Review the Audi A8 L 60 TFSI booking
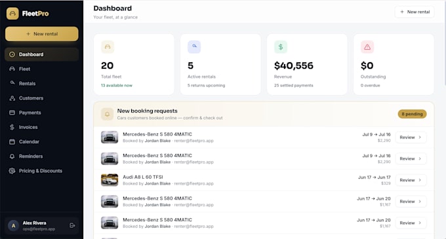The width and height of the screenshot is (446, 239). tap(411, 180)
